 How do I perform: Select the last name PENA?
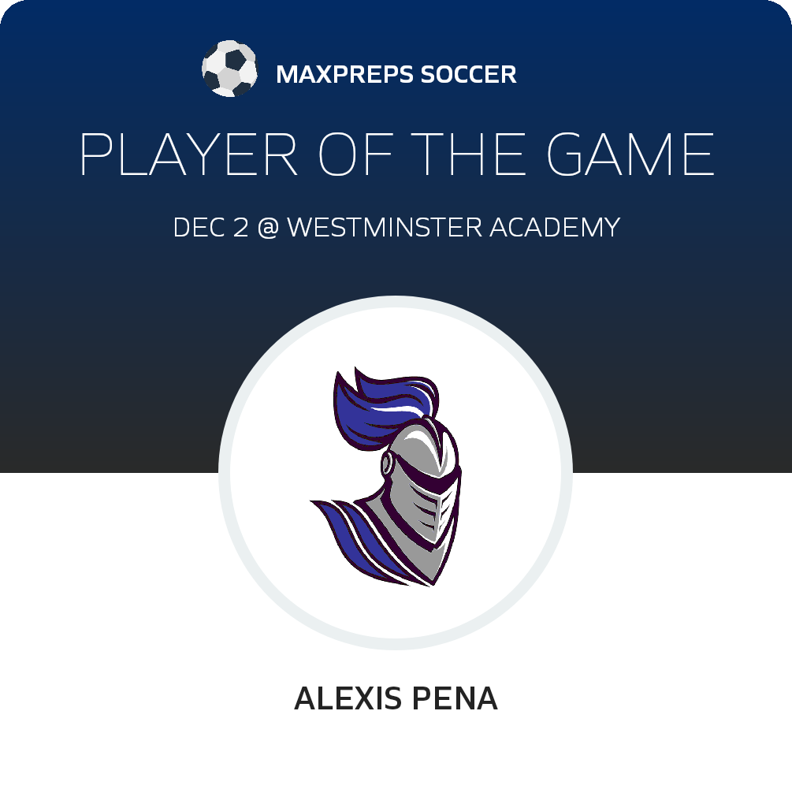[x=454, y=698]
